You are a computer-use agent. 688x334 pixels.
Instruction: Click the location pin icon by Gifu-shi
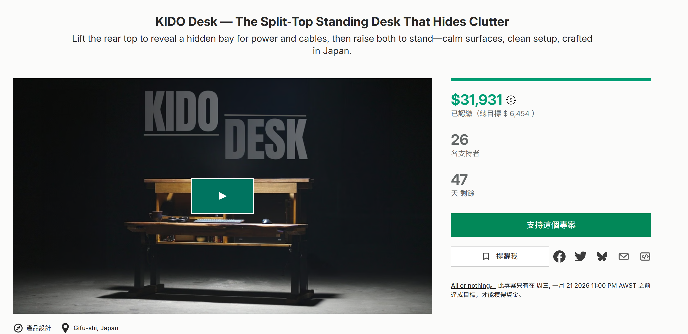(65, 328)
